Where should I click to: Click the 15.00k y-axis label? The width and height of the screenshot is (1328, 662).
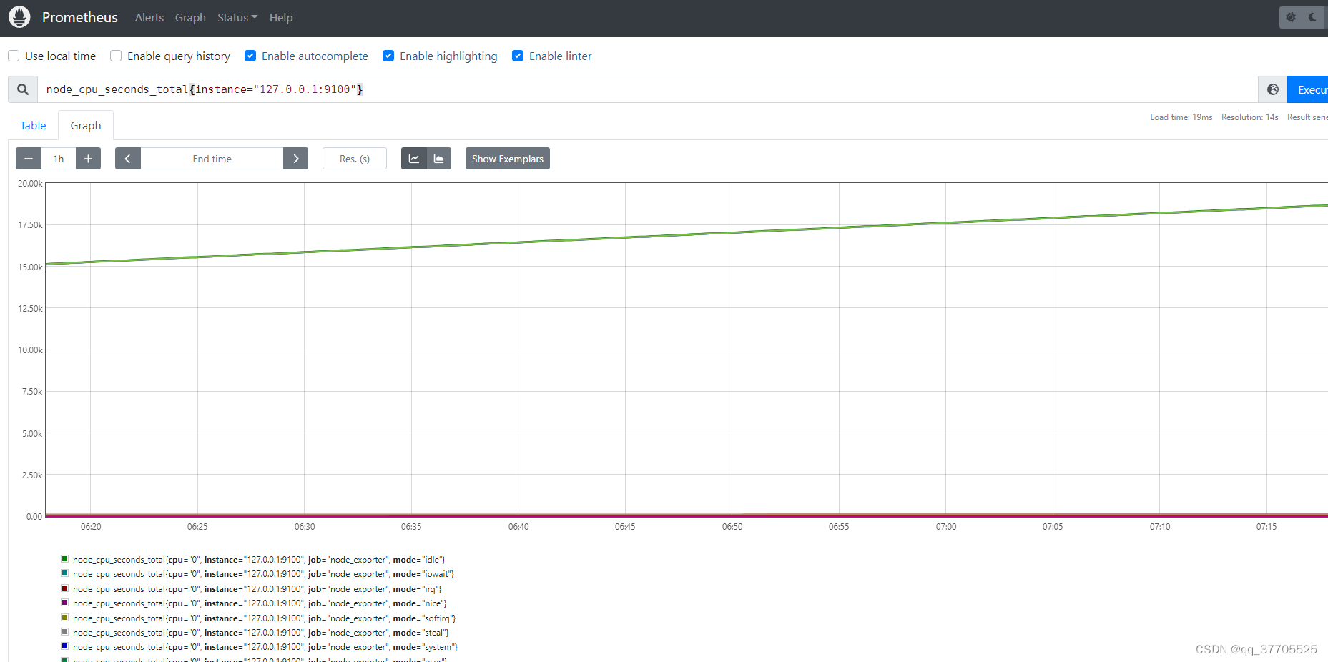pos(30,267)
